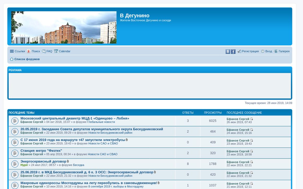This screenshot has width=303, height=189.
Task: Open topic Станция метро "Физтех"
Action: click(x=41, y=151)
